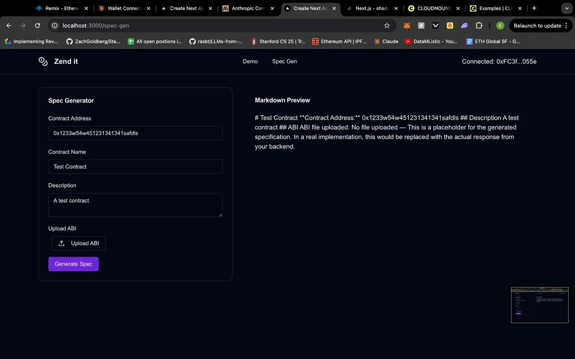Focus the Contract Address input field
Viewport: 575px width, 359px height.
point(135,133)
